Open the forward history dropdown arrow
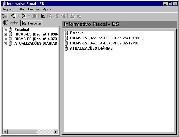This screenshot has height=137, width=179. point(29,16)
